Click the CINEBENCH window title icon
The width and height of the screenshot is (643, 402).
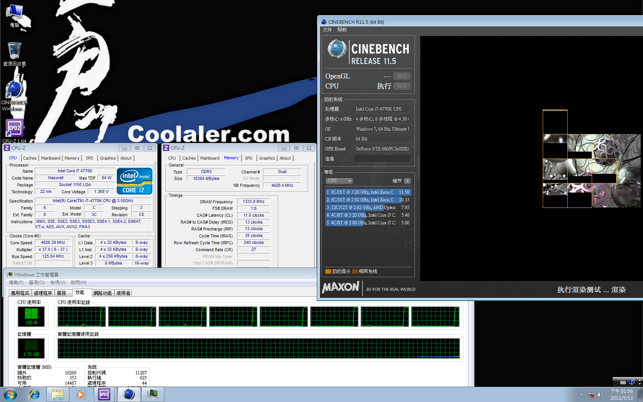[x=324, y=22]
